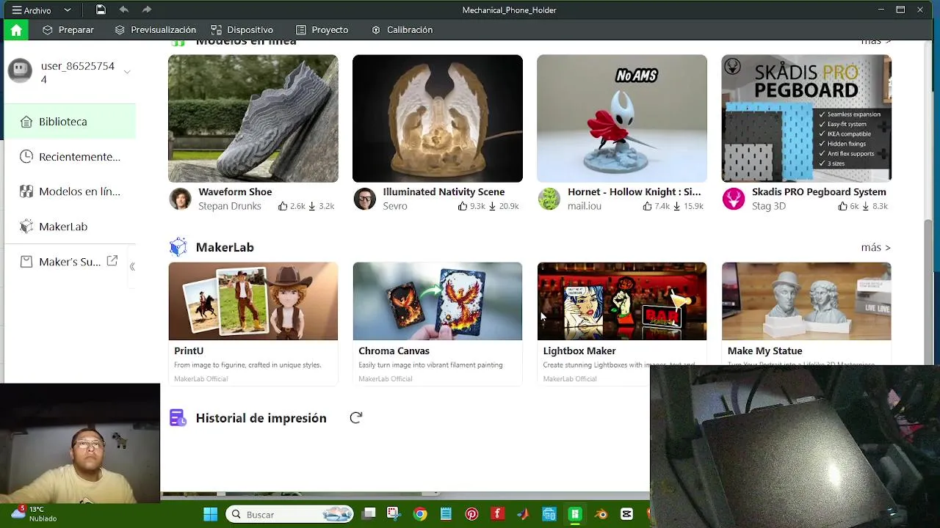The image size is (940, 528).
Task: Click the Sevro author name
Action: 395,206
